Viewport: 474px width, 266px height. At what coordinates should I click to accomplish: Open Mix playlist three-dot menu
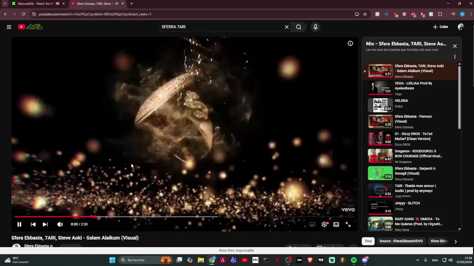pyautogui.click(x=455, y=57)
